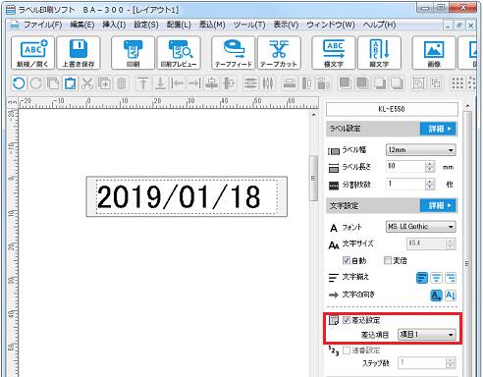
Task: Click the center vertically icon
Action: [212, 83]
